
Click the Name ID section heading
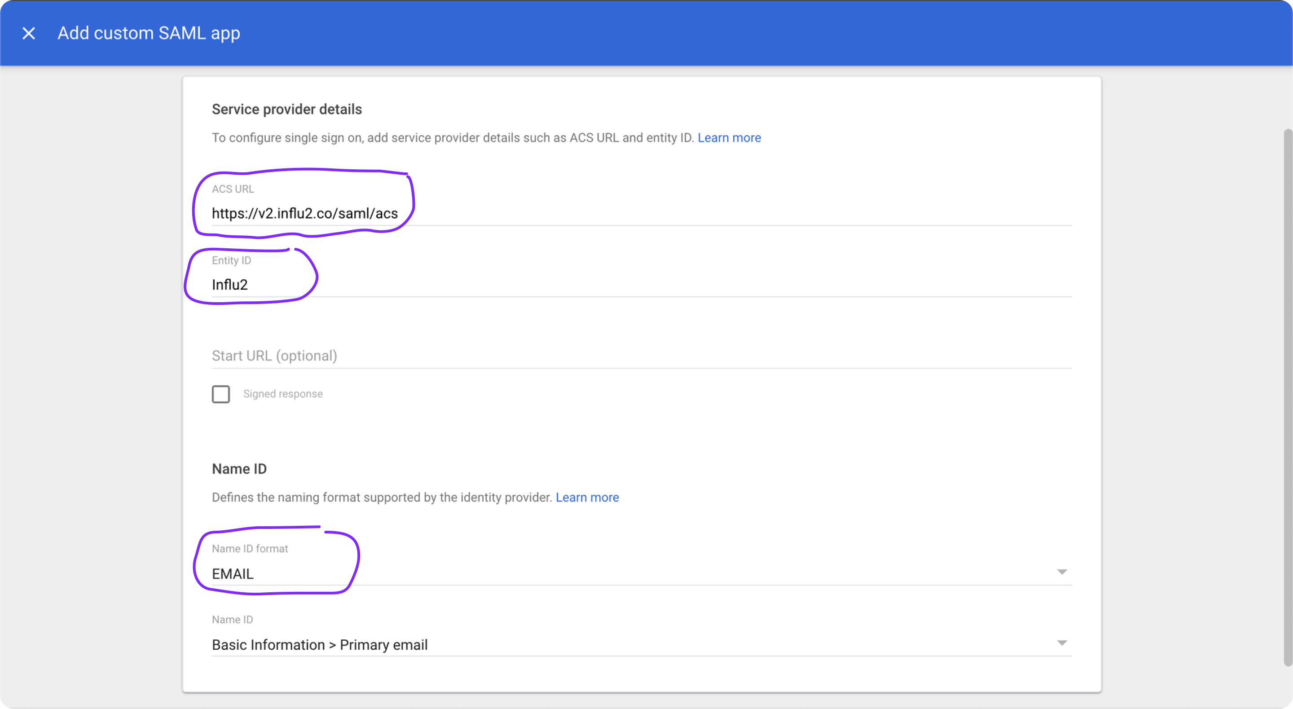(239, 468)
